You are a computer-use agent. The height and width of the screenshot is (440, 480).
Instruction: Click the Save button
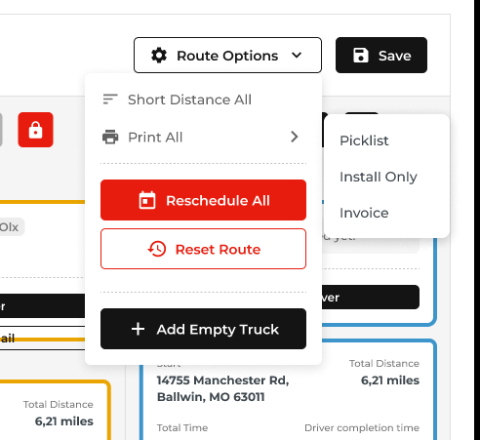coord(381,56)
